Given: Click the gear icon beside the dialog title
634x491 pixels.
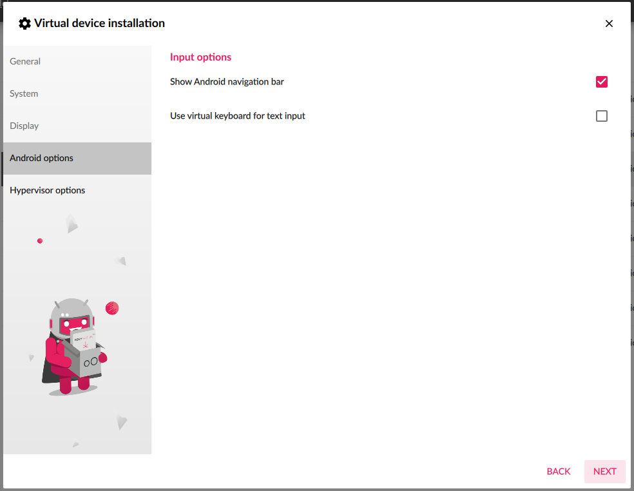Looking at the screenshot, I should pos(24,24).
